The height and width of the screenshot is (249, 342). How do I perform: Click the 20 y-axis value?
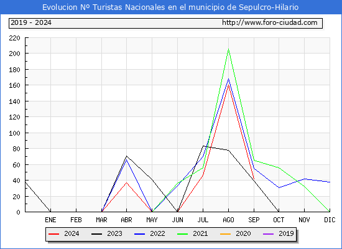pyautogui.click(x=16, y=197)
